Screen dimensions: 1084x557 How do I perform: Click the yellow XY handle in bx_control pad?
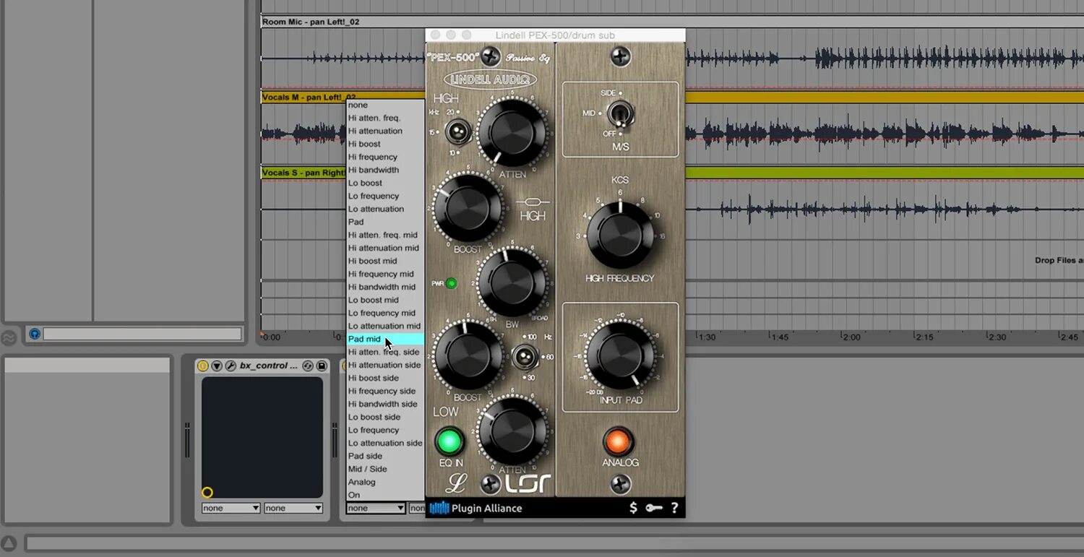click(207, 492)
